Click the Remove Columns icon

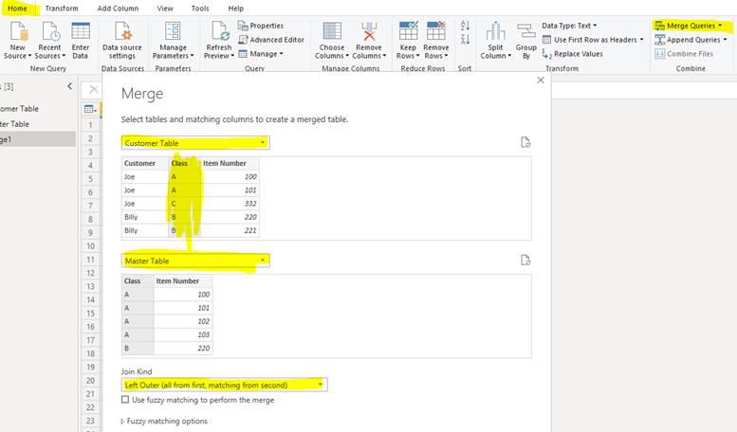click(x=369, y=31)
